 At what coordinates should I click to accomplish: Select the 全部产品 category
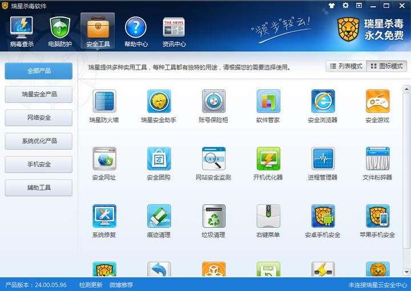click(39, 71)
